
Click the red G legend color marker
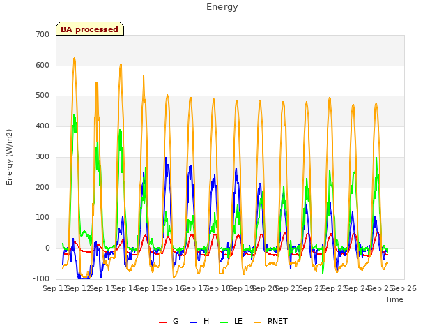tap(162, 322)
